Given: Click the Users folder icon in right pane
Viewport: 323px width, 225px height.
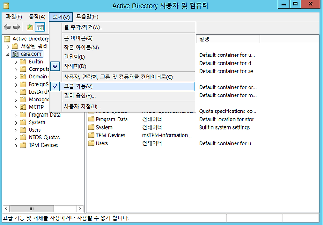Looking at the screenshot, I should click(x=91, y=143).
